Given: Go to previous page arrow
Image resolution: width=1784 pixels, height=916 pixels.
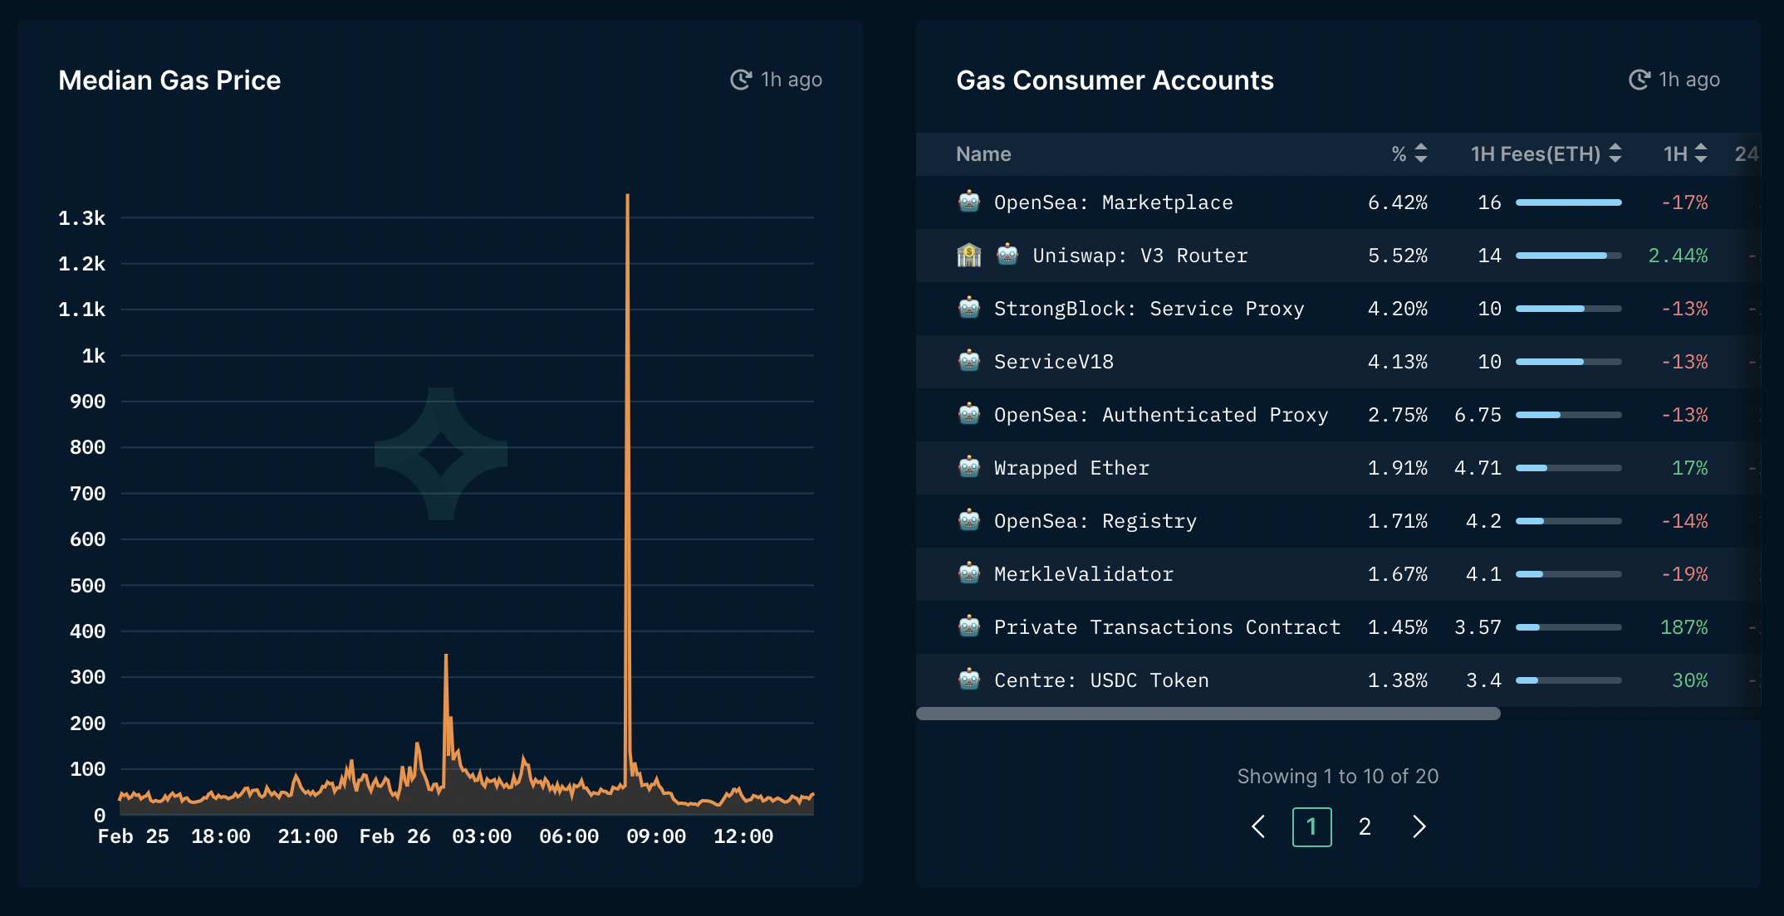Looking at the screenshot, I should pyautogui.click(x=1259, y=826).
